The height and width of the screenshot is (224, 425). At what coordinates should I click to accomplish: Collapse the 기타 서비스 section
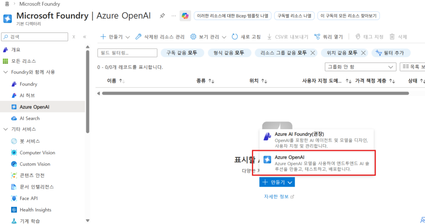click(5, 129)
